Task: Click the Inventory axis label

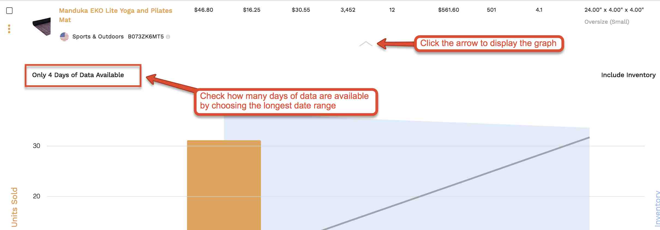Action: (x=657, y=209)
